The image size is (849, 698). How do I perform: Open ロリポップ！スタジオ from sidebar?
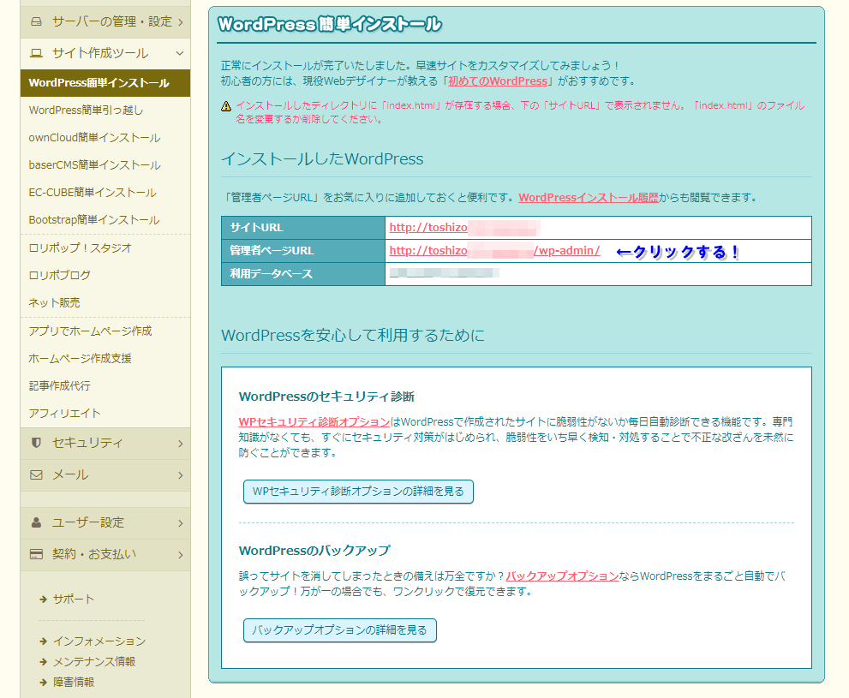[80, 248]
